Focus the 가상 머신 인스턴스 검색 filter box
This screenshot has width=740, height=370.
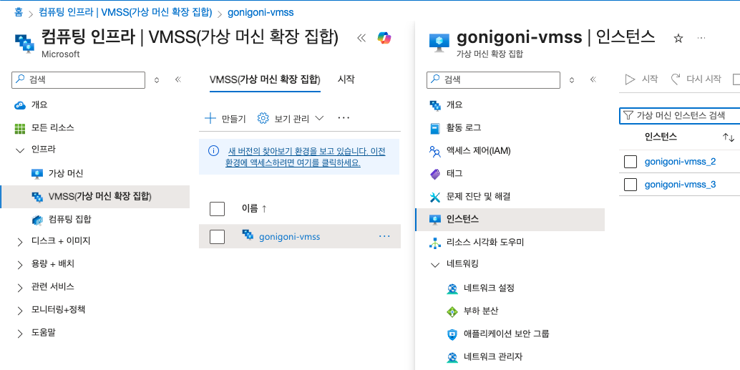click(x=680, y=115)
